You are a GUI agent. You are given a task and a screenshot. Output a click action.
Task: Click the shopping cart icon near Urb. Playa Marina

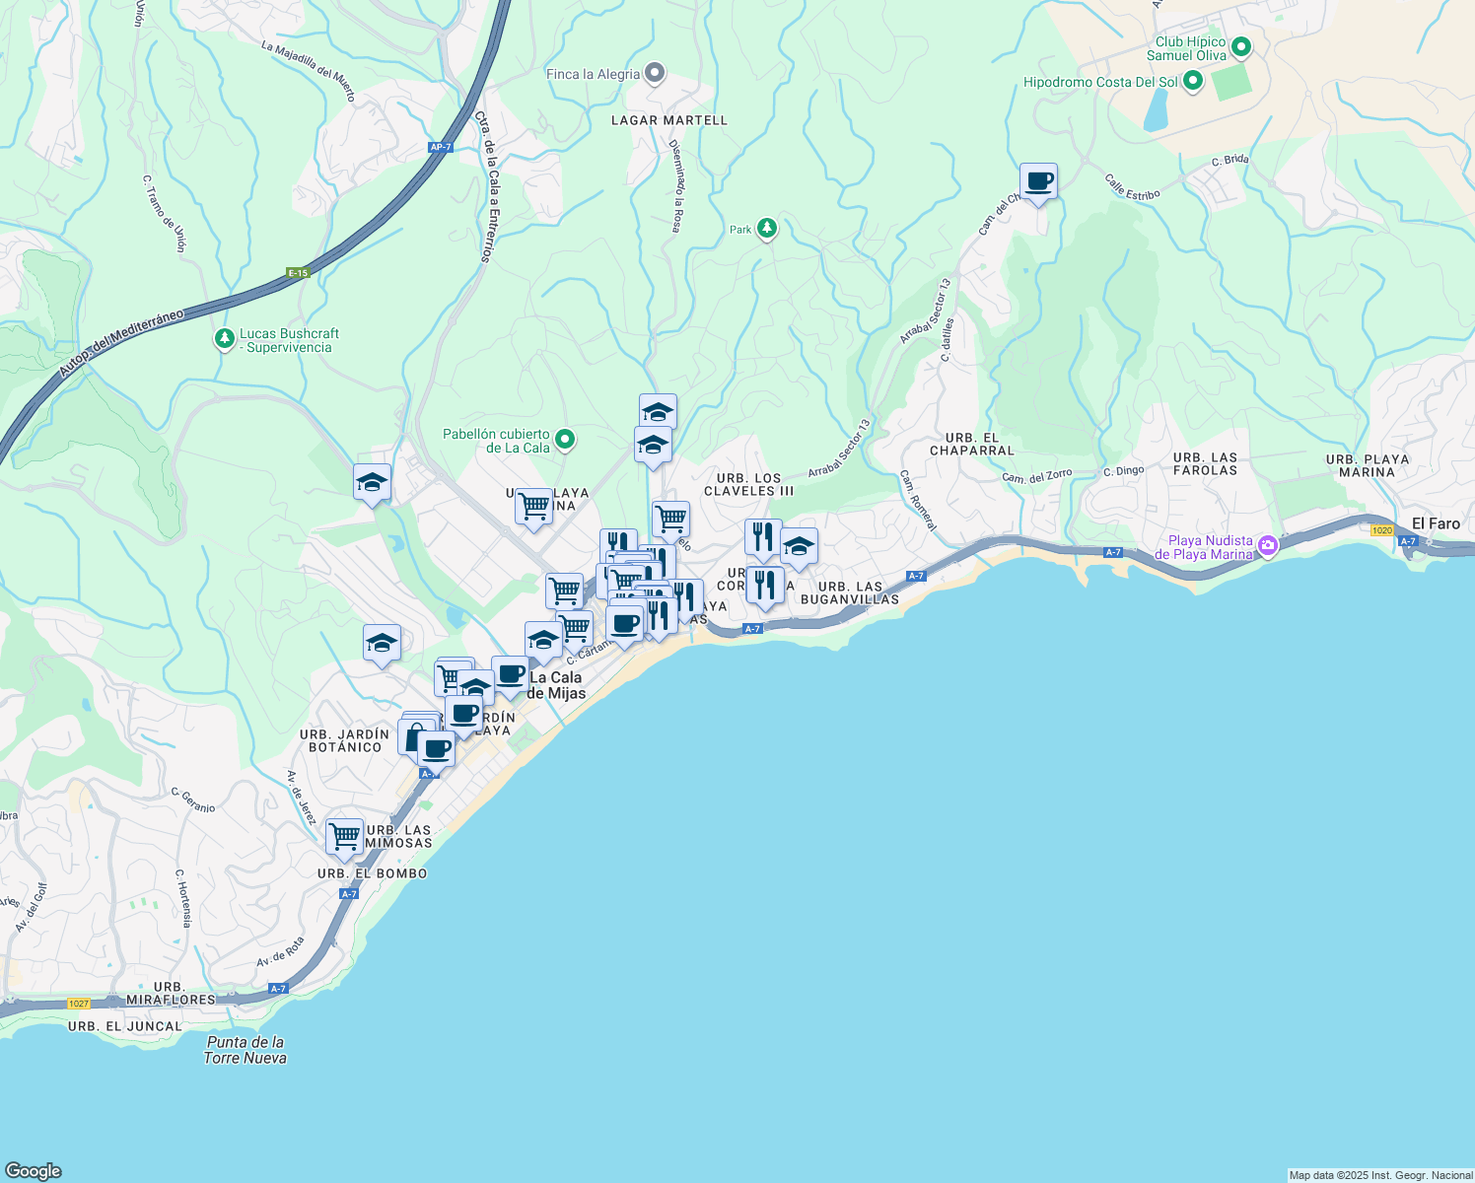tap(535, 505)
